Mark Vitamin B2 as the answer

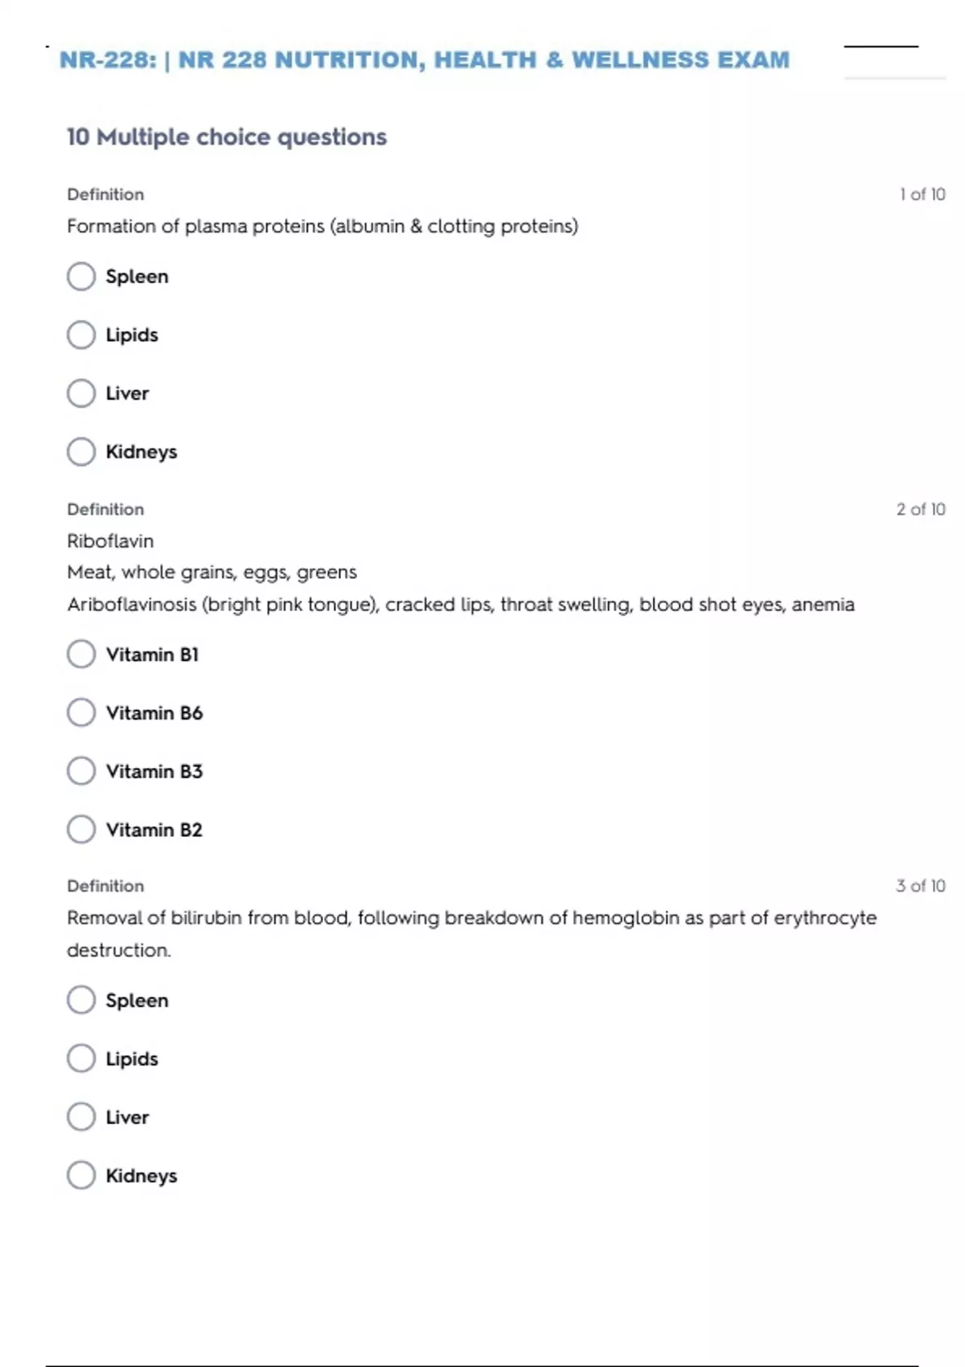[x=81, y=829]
